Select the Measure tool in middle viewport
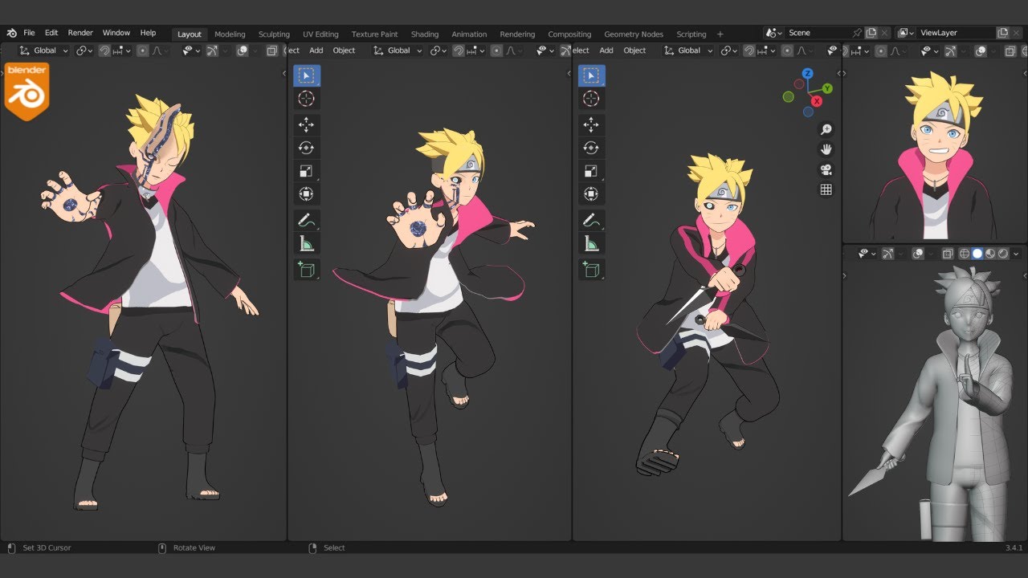The width and height of the screenshot is (1028, 578). pos(306,244)
